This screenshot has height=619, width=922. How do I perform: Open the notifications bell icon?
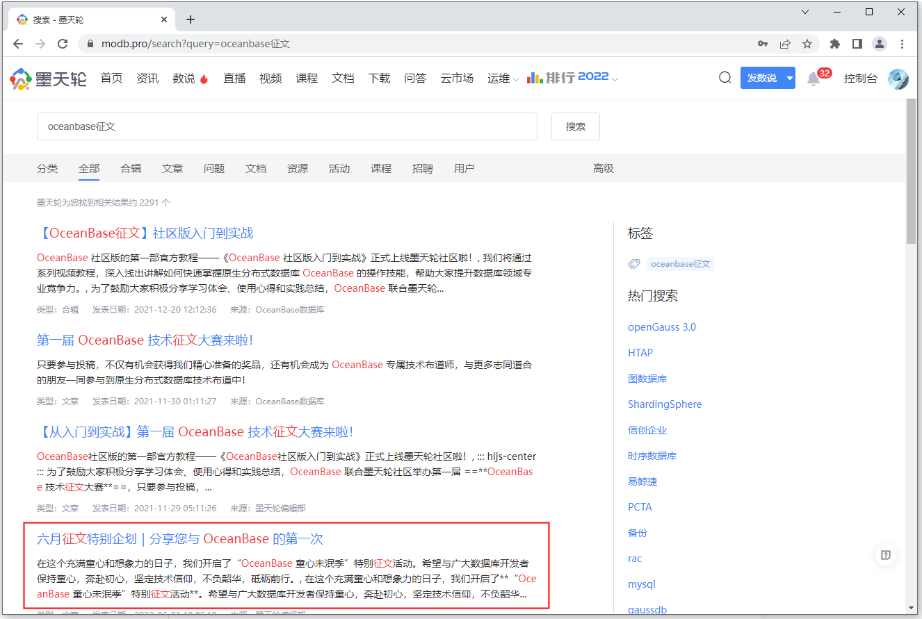pyautogui.click(x=814, y=79)
